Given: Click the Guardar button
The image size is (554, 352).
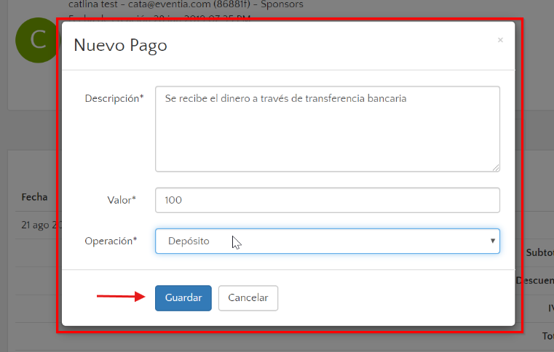Looking at the screenshot, I should pyautogui.click(x=183, y=297).
